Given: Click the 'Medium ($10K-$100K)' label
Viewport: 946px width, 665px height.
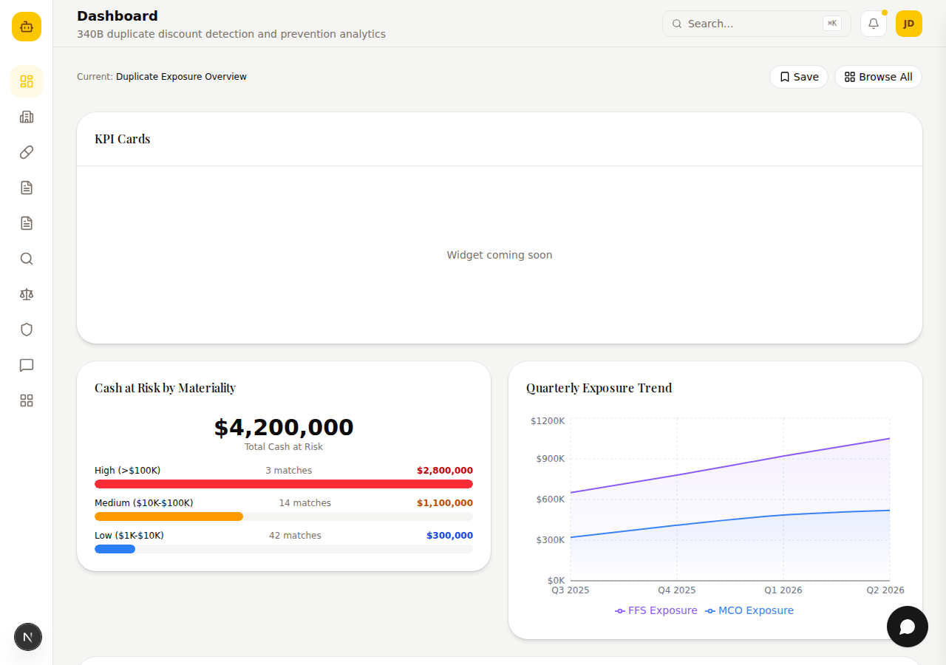Looking at the screenshot, I should pos(143,503).
